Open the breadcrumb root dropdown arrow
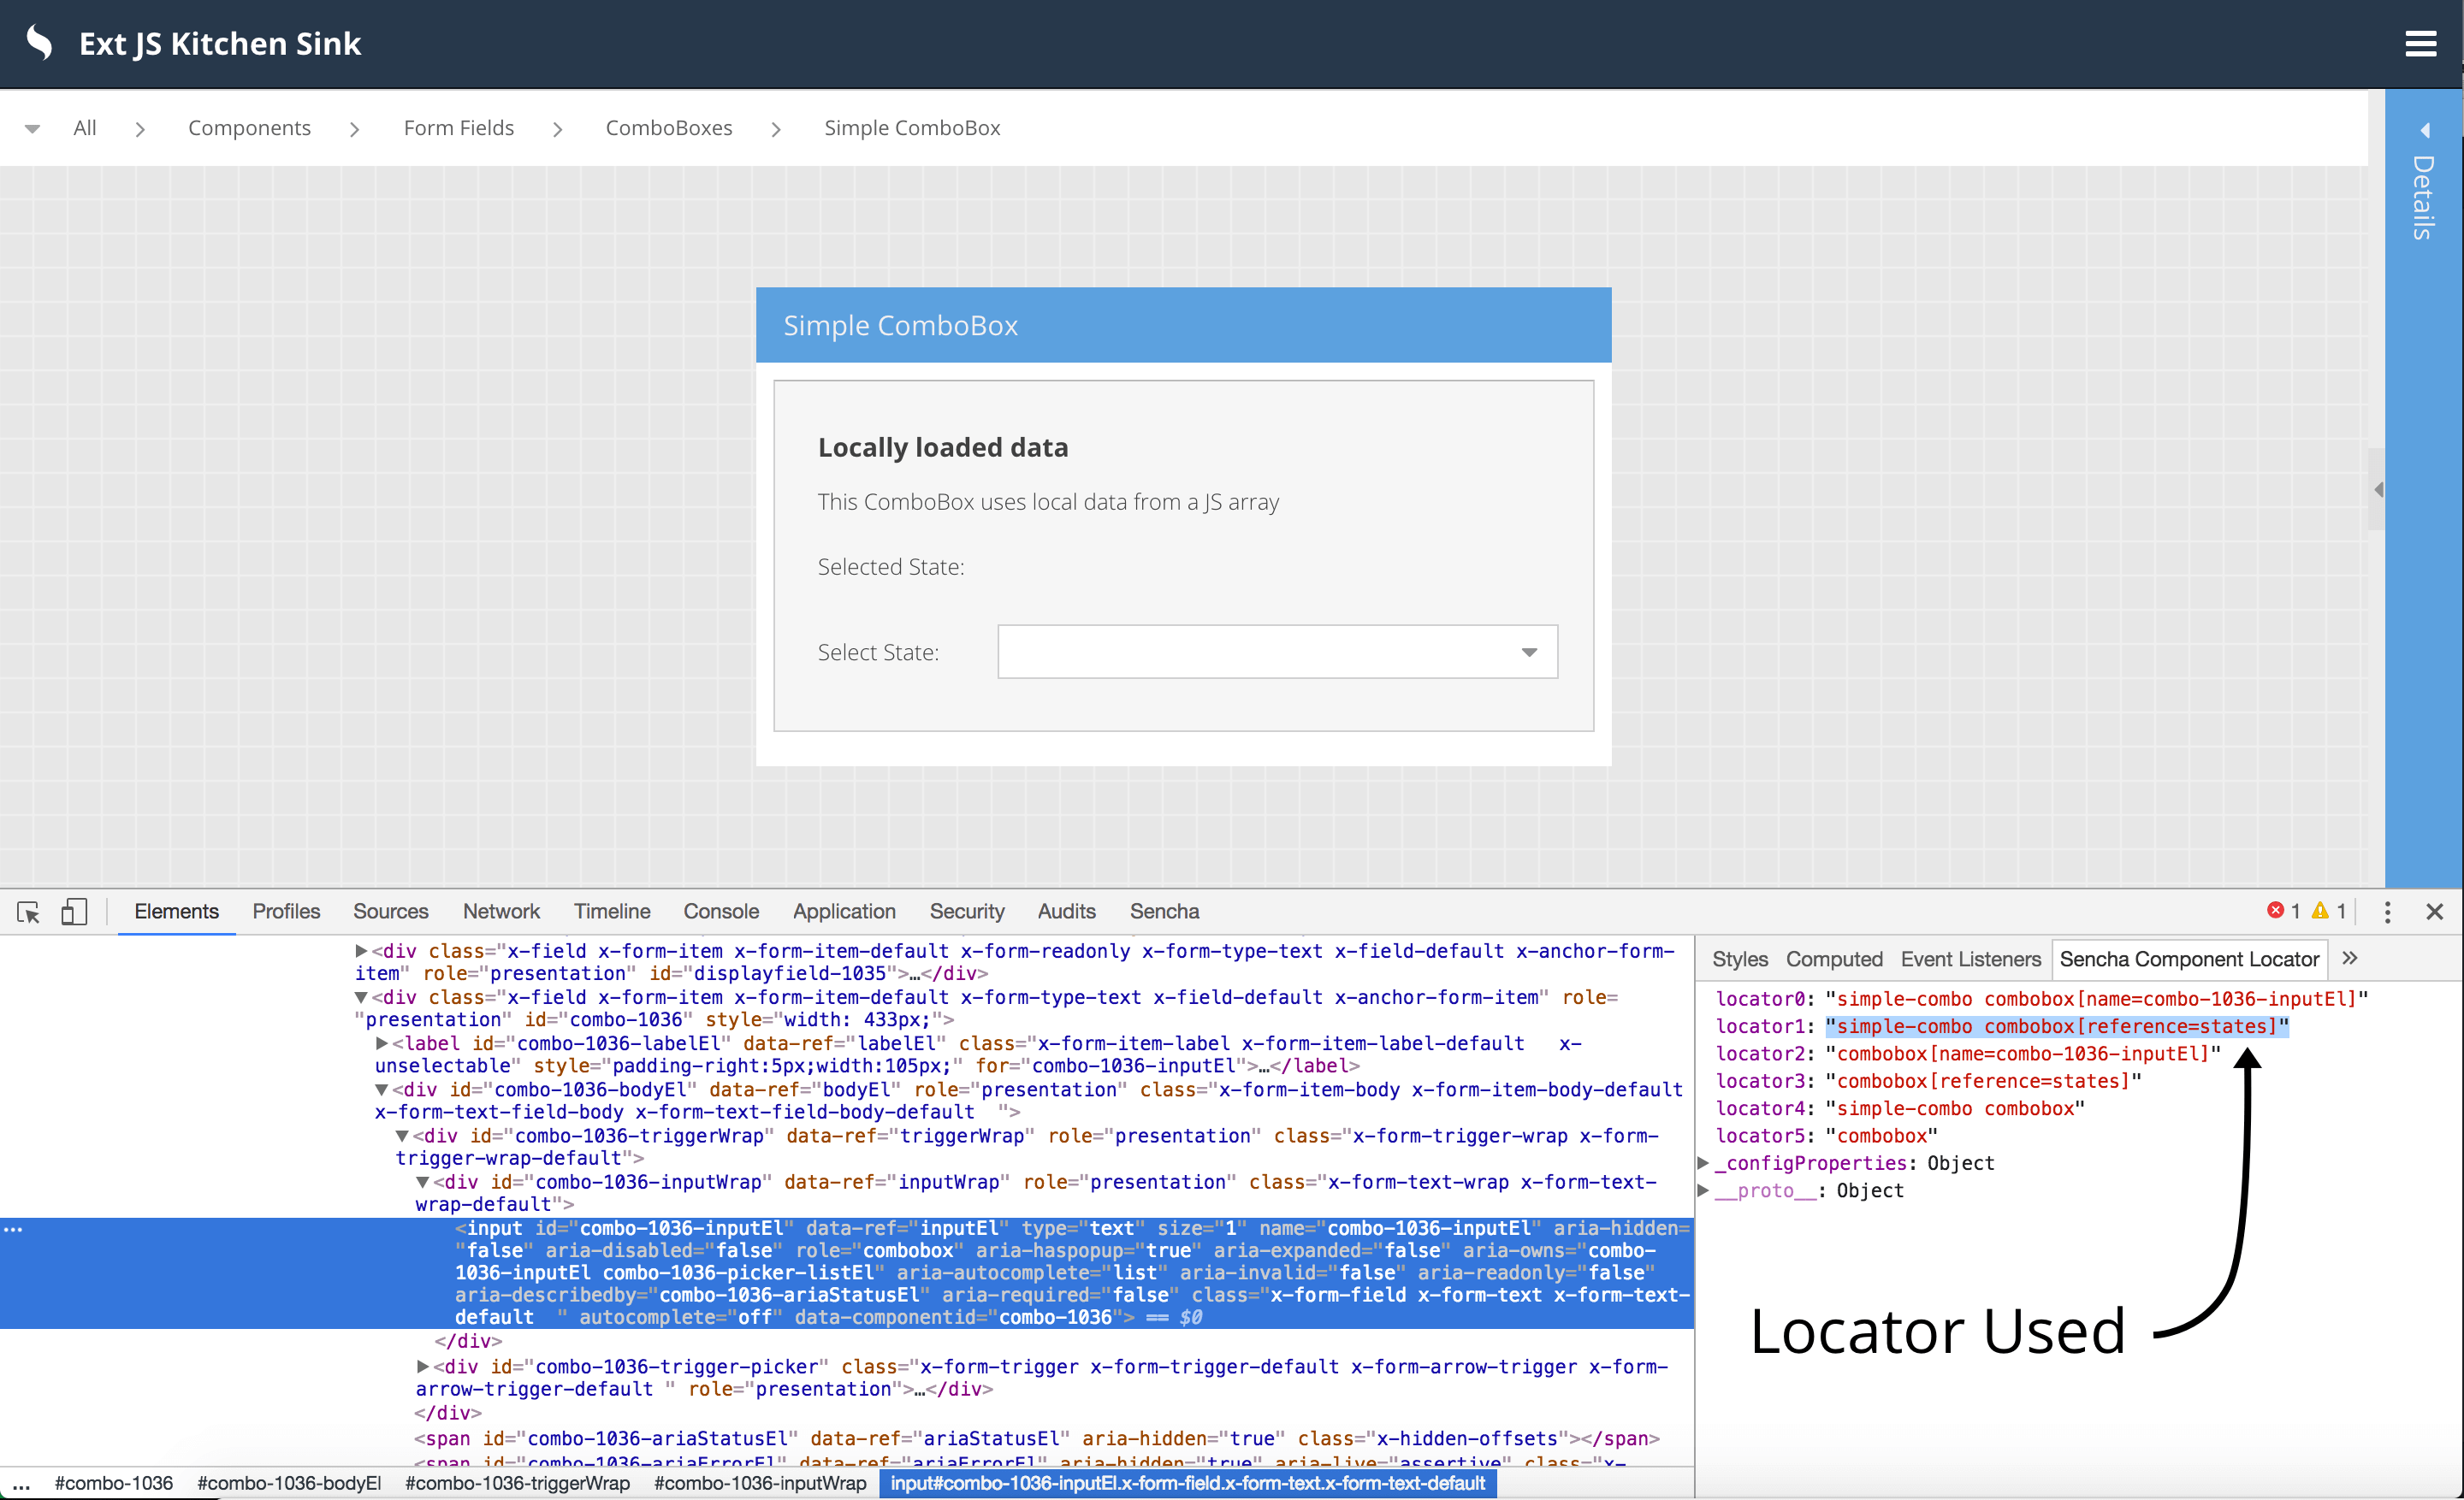The height and width of the screenshot is (1500, 2464). [32, 129]
